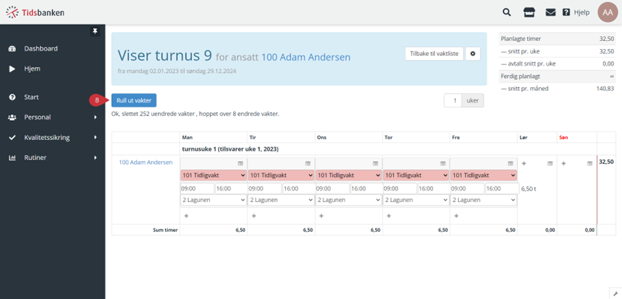Open Tuesday 101 Tidligvakt dropdown

pos(281,175)
